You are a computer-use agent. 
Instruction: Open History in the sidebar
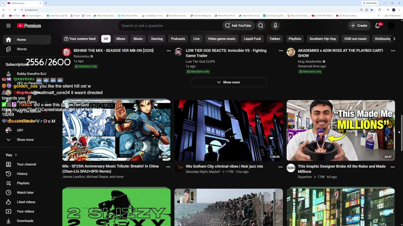click(x=27, y=174)
